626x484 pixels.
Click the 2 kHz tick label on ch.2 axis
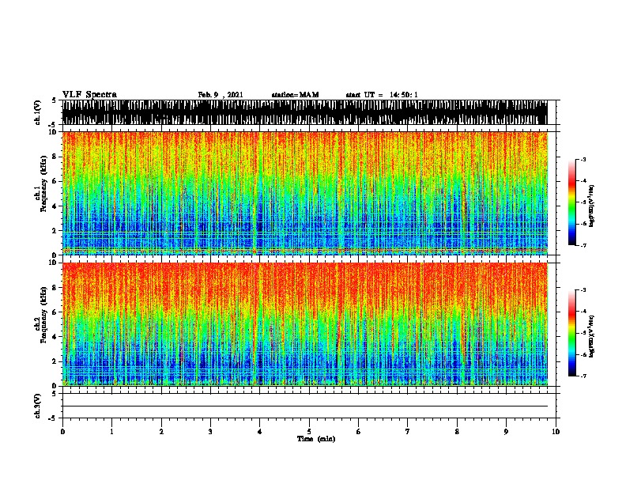click(x=55, y=361)
